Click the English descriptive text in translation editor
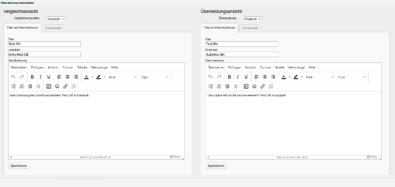395x187 pixels. point(246,96)
